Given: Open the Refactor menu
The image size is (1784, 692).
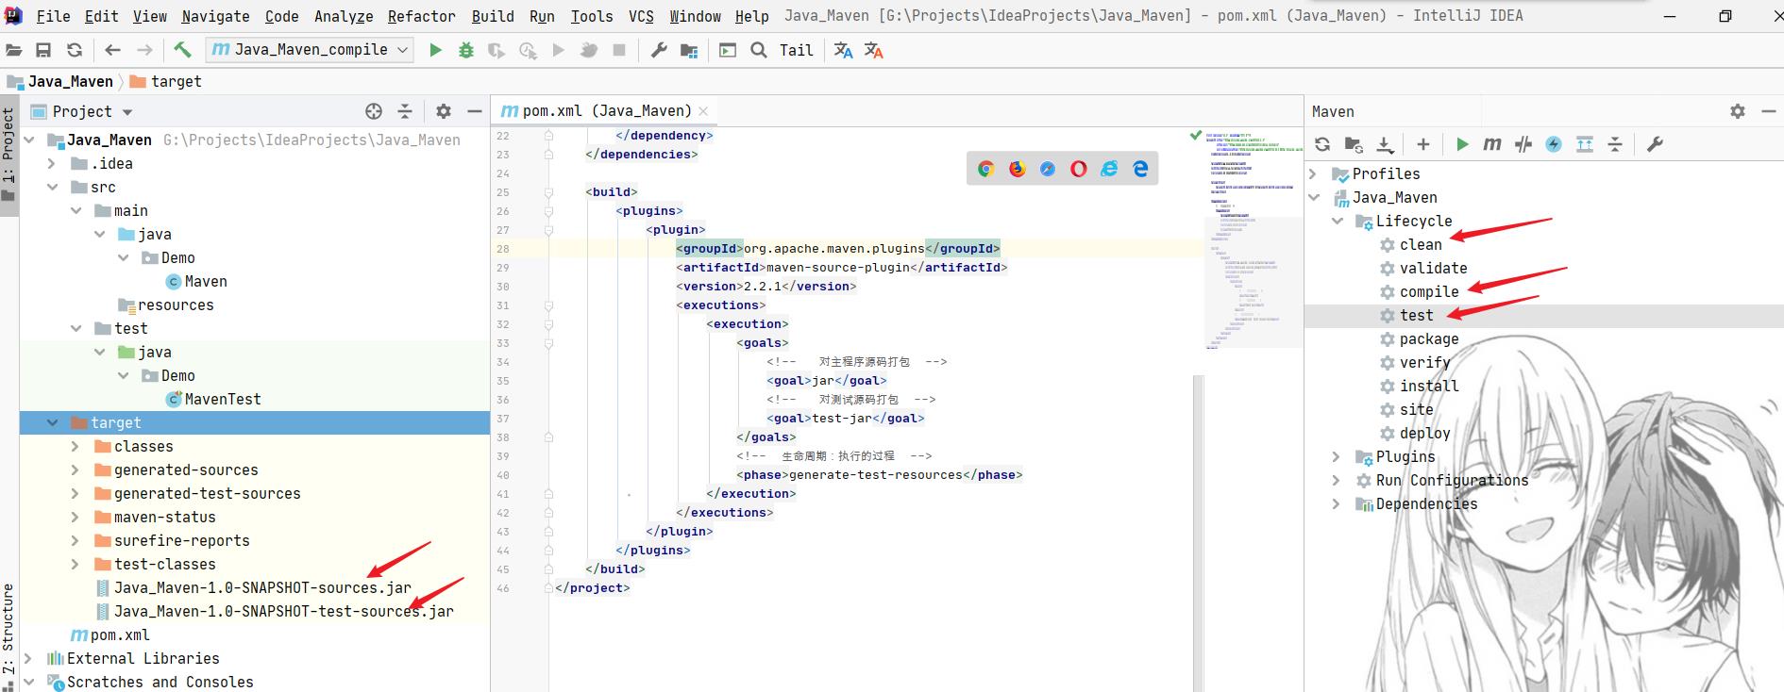Looking at the screenshot, I should coord(422,16).
